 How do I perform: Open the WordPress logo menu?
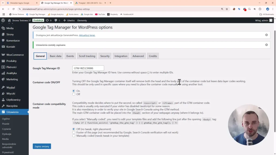point(3,20)
